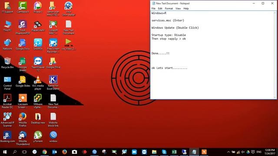278x156 pixels.
Task: Select the Mozilla Firefox desktop icon
Action: coord(23,120)
